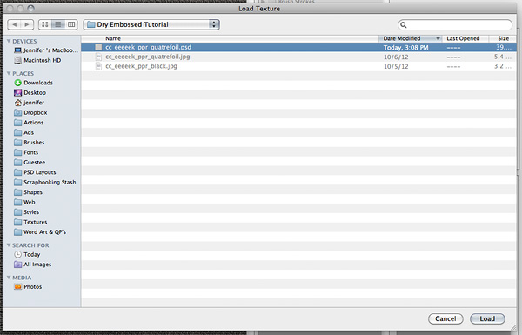522x335 pixels.
Task: Click the Today, 3:08 PM date cell
Action: pos(405,48)
